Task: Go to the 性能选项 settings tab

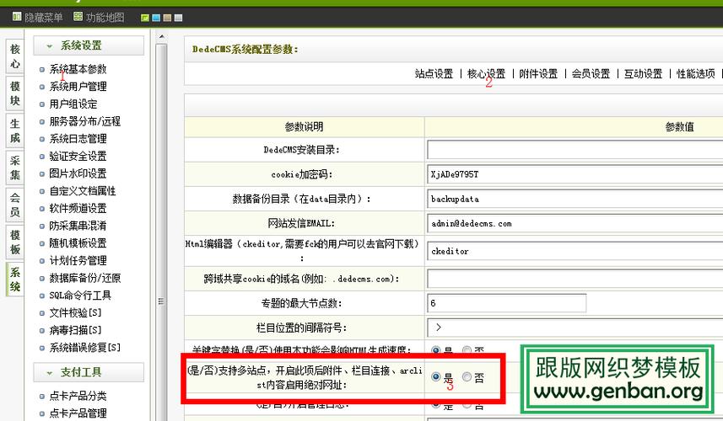Action: click(x=696, y=73)
